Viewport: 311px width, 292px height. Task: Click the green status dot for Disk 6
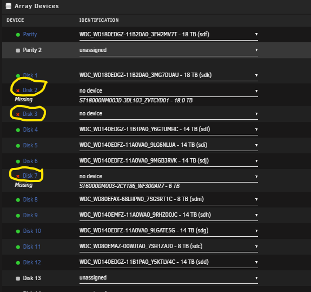pyautogui.click(x=18, y=161)
